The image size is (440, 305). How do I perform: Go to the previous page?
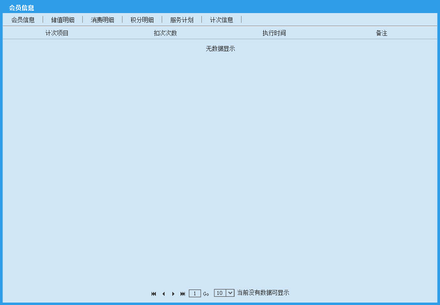pos(164,294)
